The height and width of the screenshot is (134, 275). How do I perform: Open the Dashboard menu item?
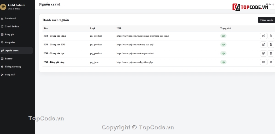[x=16, y=18]
